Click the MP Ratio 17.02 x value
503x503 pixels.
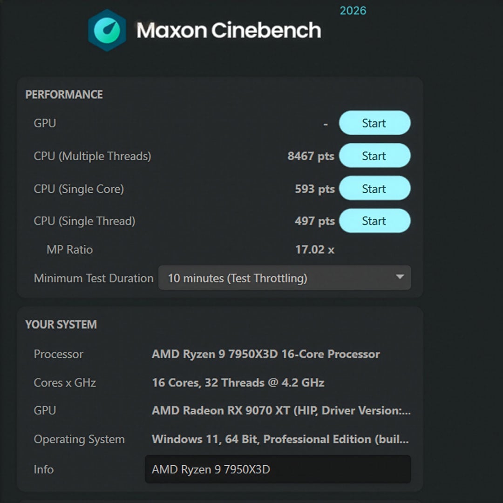click(316, 250)
